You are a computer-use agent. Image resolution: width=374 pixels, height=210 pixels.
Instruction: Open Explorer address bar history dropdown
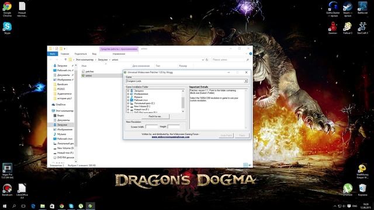pos(203,60)
